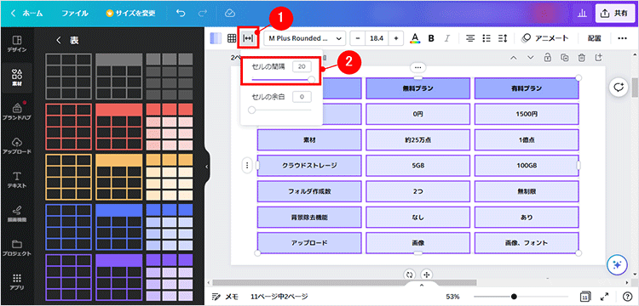Click the アニメート button
Image resolution: width=639 pixels, height=306 pixels.
(x=545, y=38)
